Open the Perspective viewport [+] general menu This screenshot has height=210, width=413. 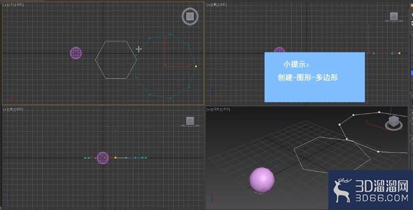coord(209,109)
